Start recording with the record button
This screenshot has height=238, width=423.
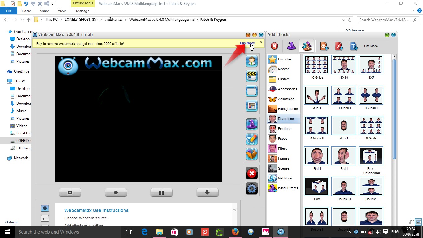tap(116, 192)
